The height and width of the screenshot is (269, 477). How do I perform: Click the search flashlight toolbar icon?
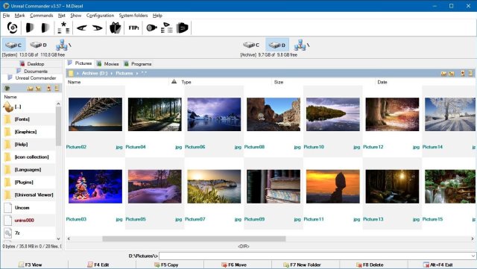(x=151, y=28)
